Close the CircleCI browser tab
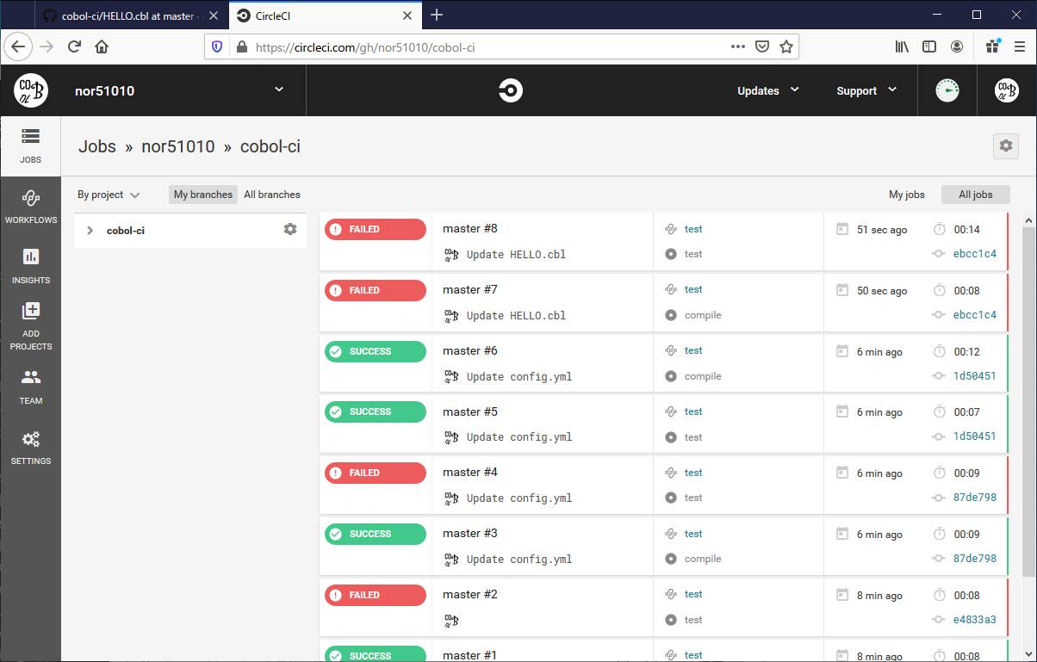1037x662 pixels. click(x=408, y=15)
